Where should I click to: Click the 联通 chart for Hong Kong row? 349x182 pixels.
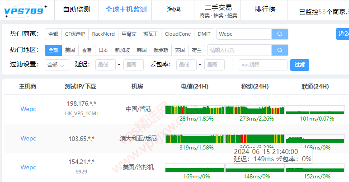click(x=315, y=110)
